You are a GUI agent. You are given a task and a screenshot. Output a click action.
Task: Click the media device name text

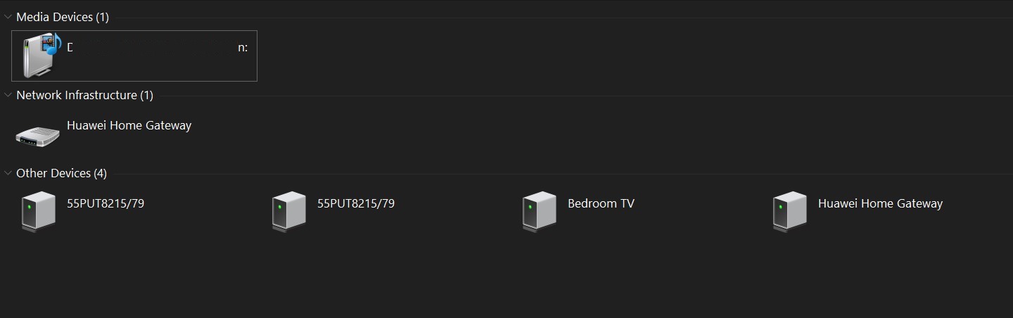(156, 48)
